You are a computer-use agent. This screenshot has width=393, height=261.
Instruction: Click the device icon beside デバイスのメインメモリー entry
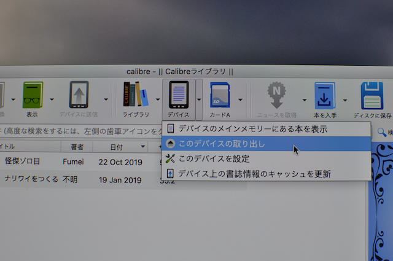(171, 128)
